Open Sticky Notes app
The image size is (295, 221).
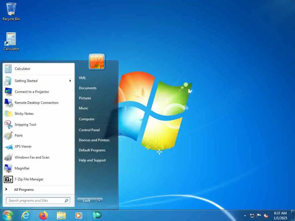(x=39, y=113)
